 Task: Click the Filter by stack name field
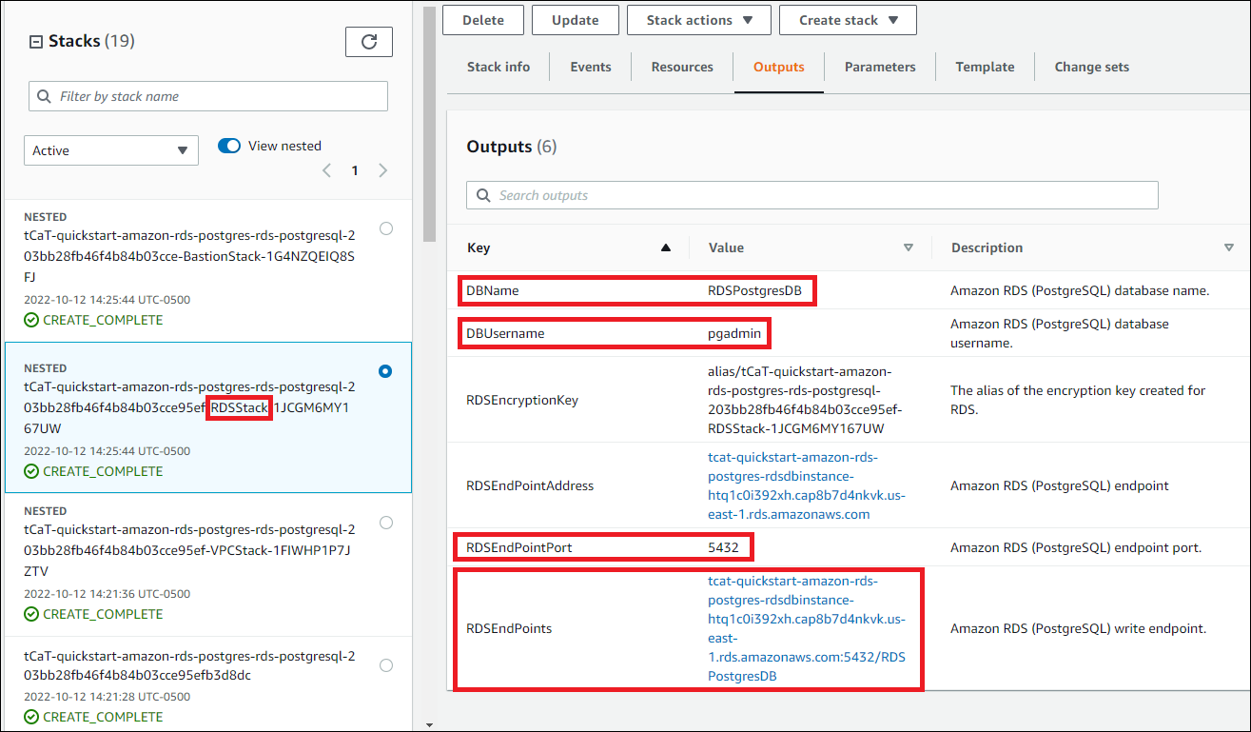pyautogui.click(x=208, y=96)
